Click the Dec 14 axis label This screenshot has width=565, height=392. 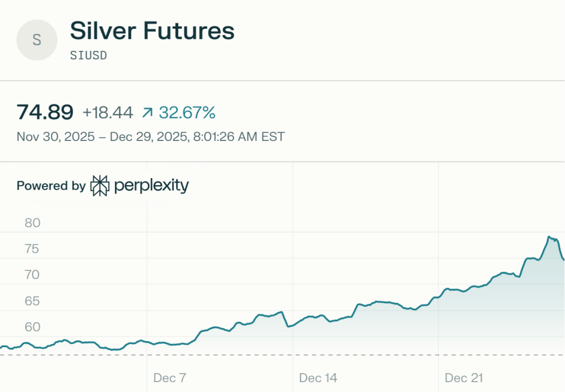pyautogui.click(x=318, y=378)
